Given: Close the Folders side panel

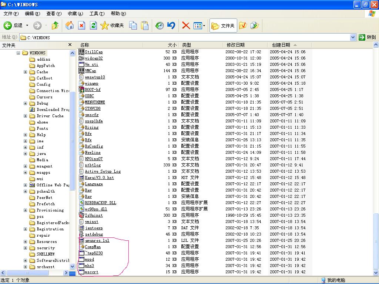Looking at the screenshot, I should click(70, 45).
